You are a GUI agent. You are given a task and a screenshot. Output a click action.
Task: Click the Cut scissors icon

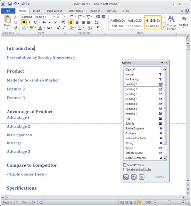point(15,17)
